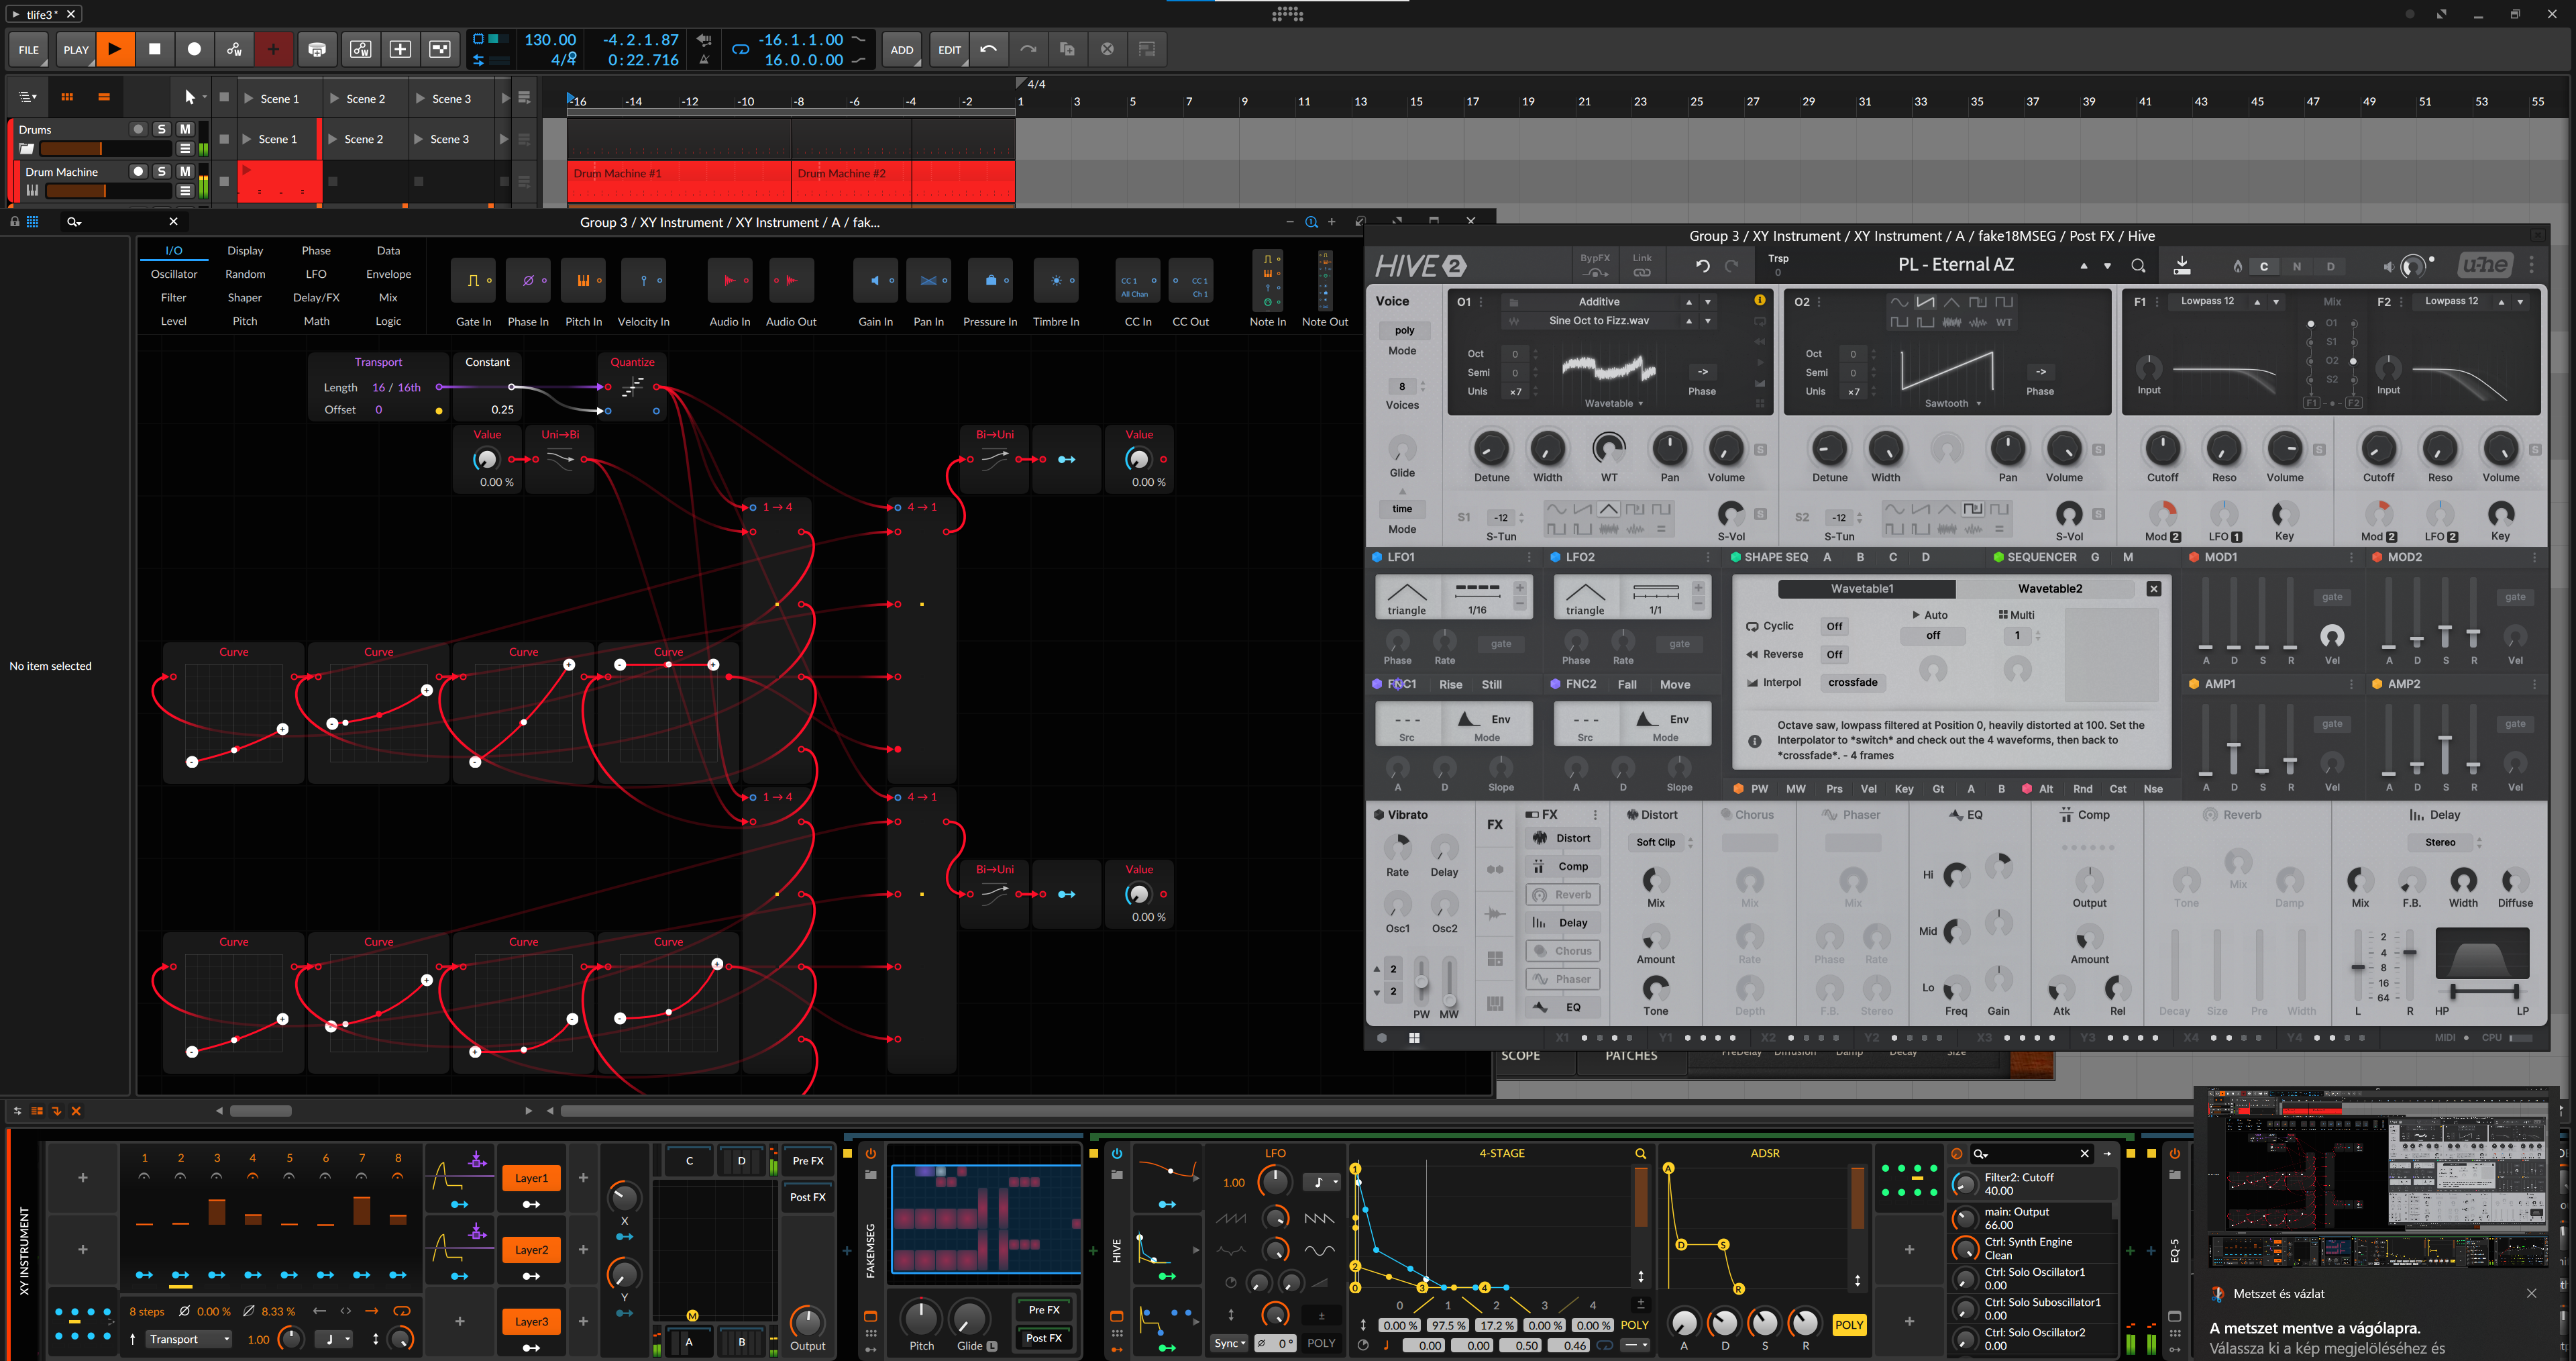Add the Timbre In module
Viewport: 2576px width, 1361px height.
[1056, 281]
